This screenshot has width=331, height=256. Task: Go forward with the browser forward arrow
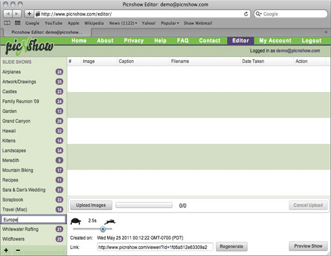point(16,14)
